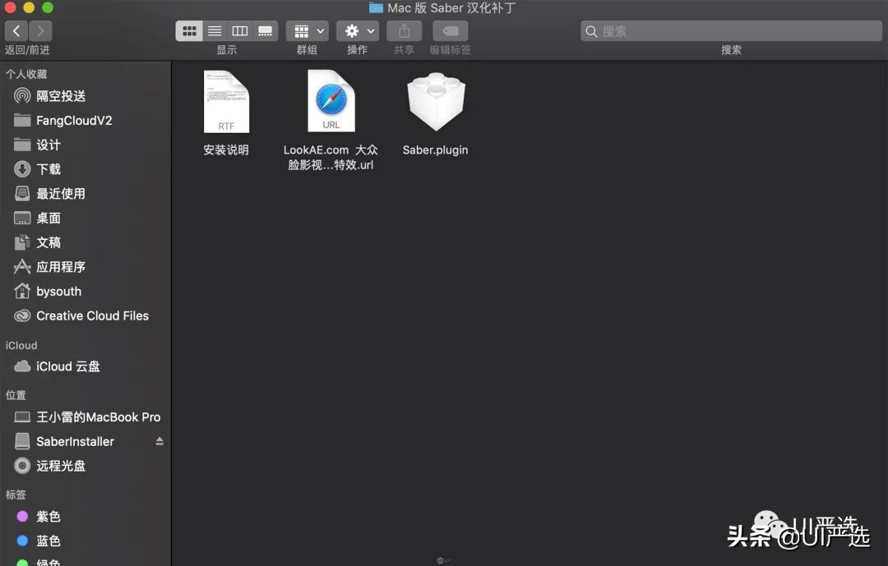The width and height of the screenshot is (888, 566).
Task: Select icon view toggle in 显示 group
Action: (x=189, y=30)
